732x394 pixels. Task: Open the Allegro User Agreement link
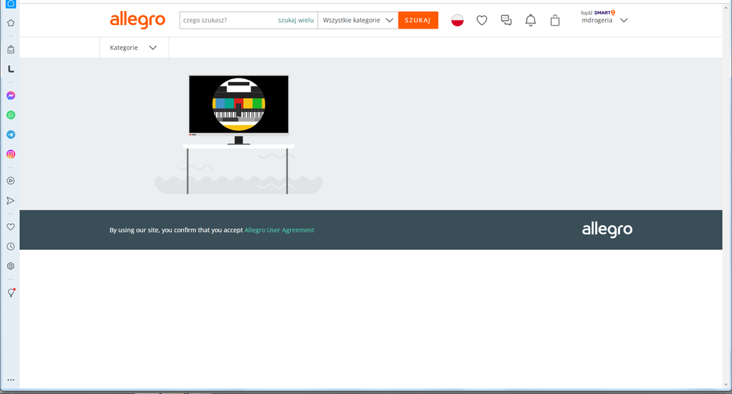(x=279, y=230)
